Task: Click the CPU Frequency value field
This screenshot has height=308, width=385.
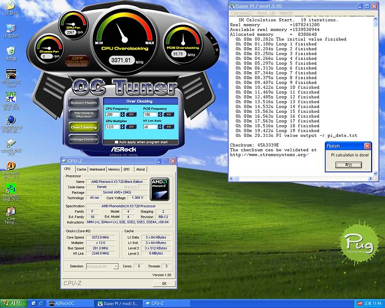Action: (113, 114)
